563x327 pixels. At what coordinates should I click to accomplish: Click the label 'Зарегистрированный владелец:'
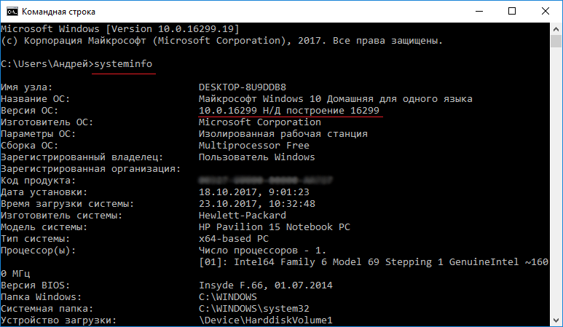(82, 157)
